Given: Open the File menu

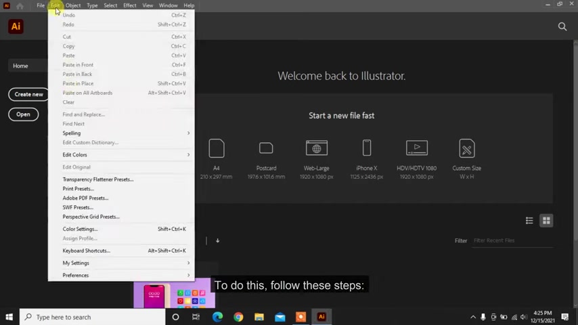Looking at the screenshot, I should [41, 5].
